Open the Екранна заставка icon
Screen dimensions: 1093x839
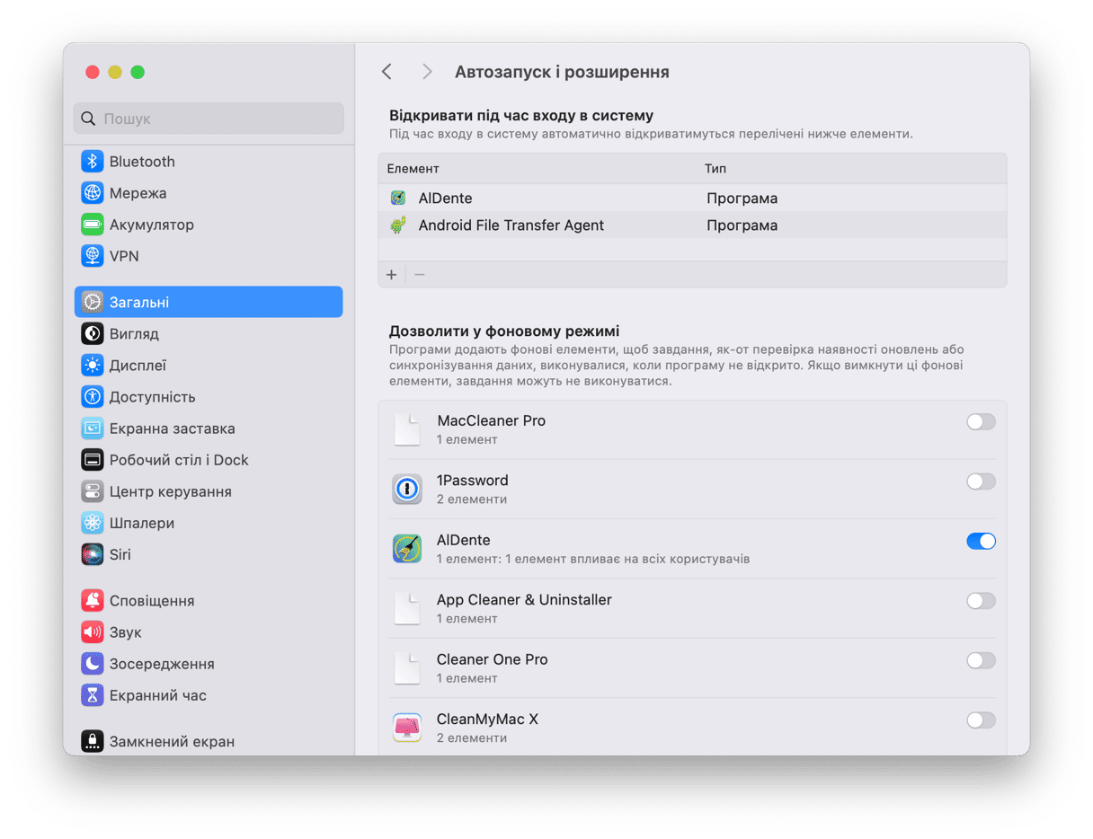coord(93,428)
